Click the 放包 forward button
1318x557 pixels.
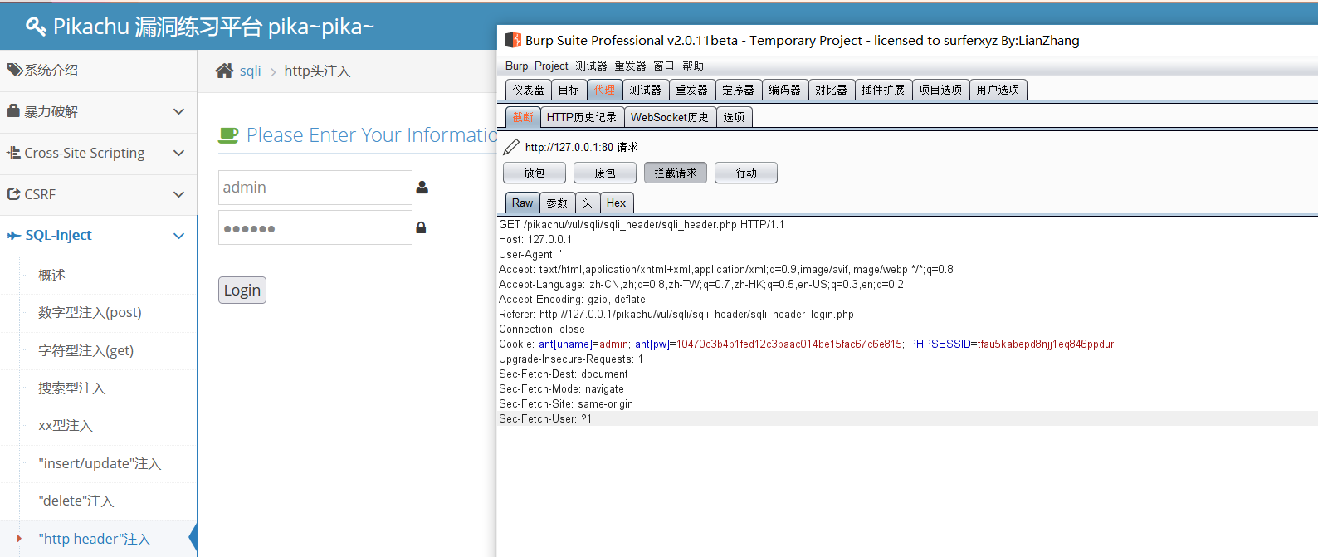tap(535, 173)
